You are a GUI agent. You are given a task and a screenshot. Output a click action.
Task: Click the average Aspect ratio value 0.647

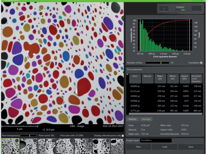[x=184, y=130]
